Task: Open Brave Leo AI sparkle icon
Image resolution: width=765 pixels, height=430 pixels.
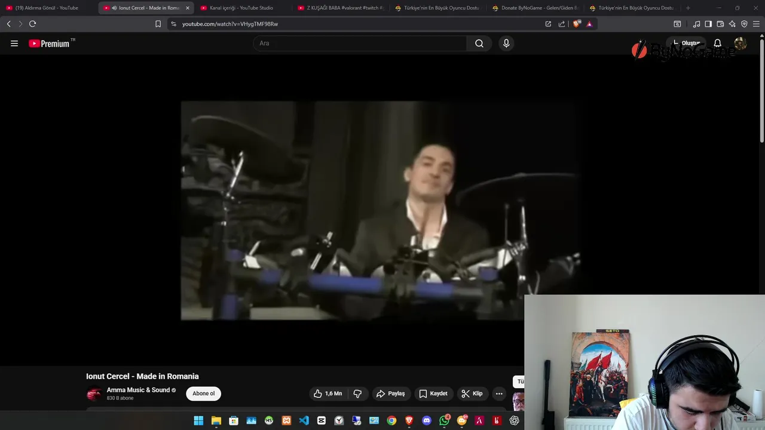Action: pos(732,24)
